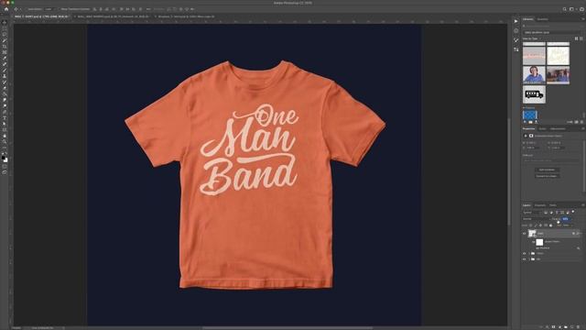Click the smart filter white mask thumbnail
The height and width of the screenshot is (330, 586).
click(x=539, y=242)
